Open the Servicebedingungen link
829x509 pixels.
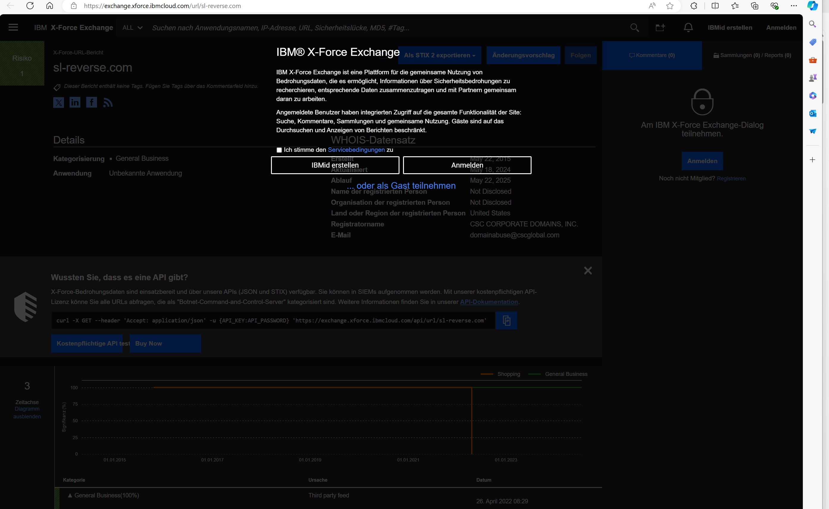click(356, 150)
